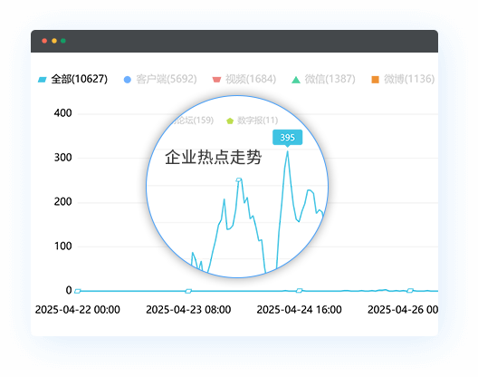
Task: Click data marker at 2025-04-23 08:00
Action: click(x=188, y=291)
